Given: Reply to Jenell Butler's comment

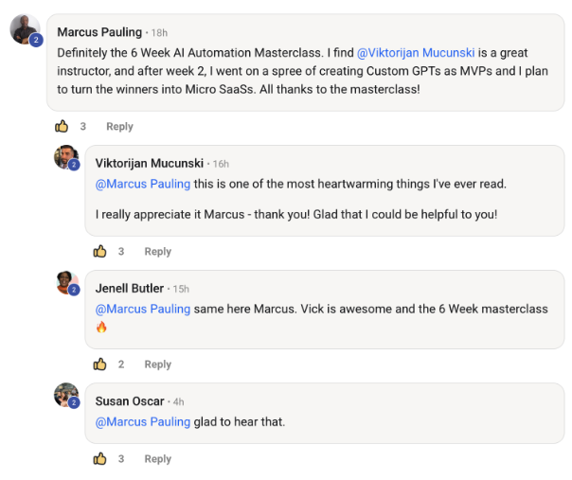Looking at the screenshot, I should pos(157,364).
